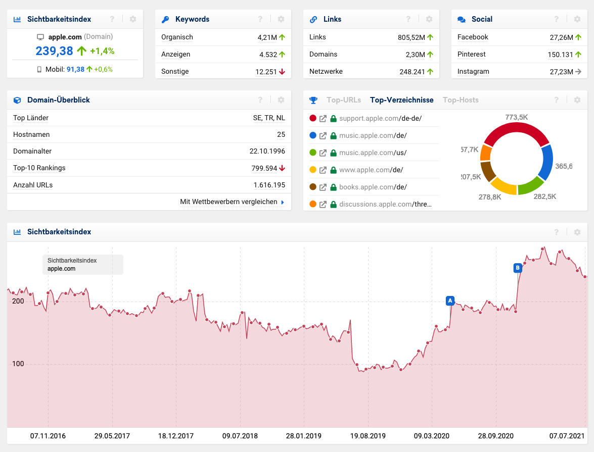Select green donut segment labeled 282,5K

click(530, 186)
